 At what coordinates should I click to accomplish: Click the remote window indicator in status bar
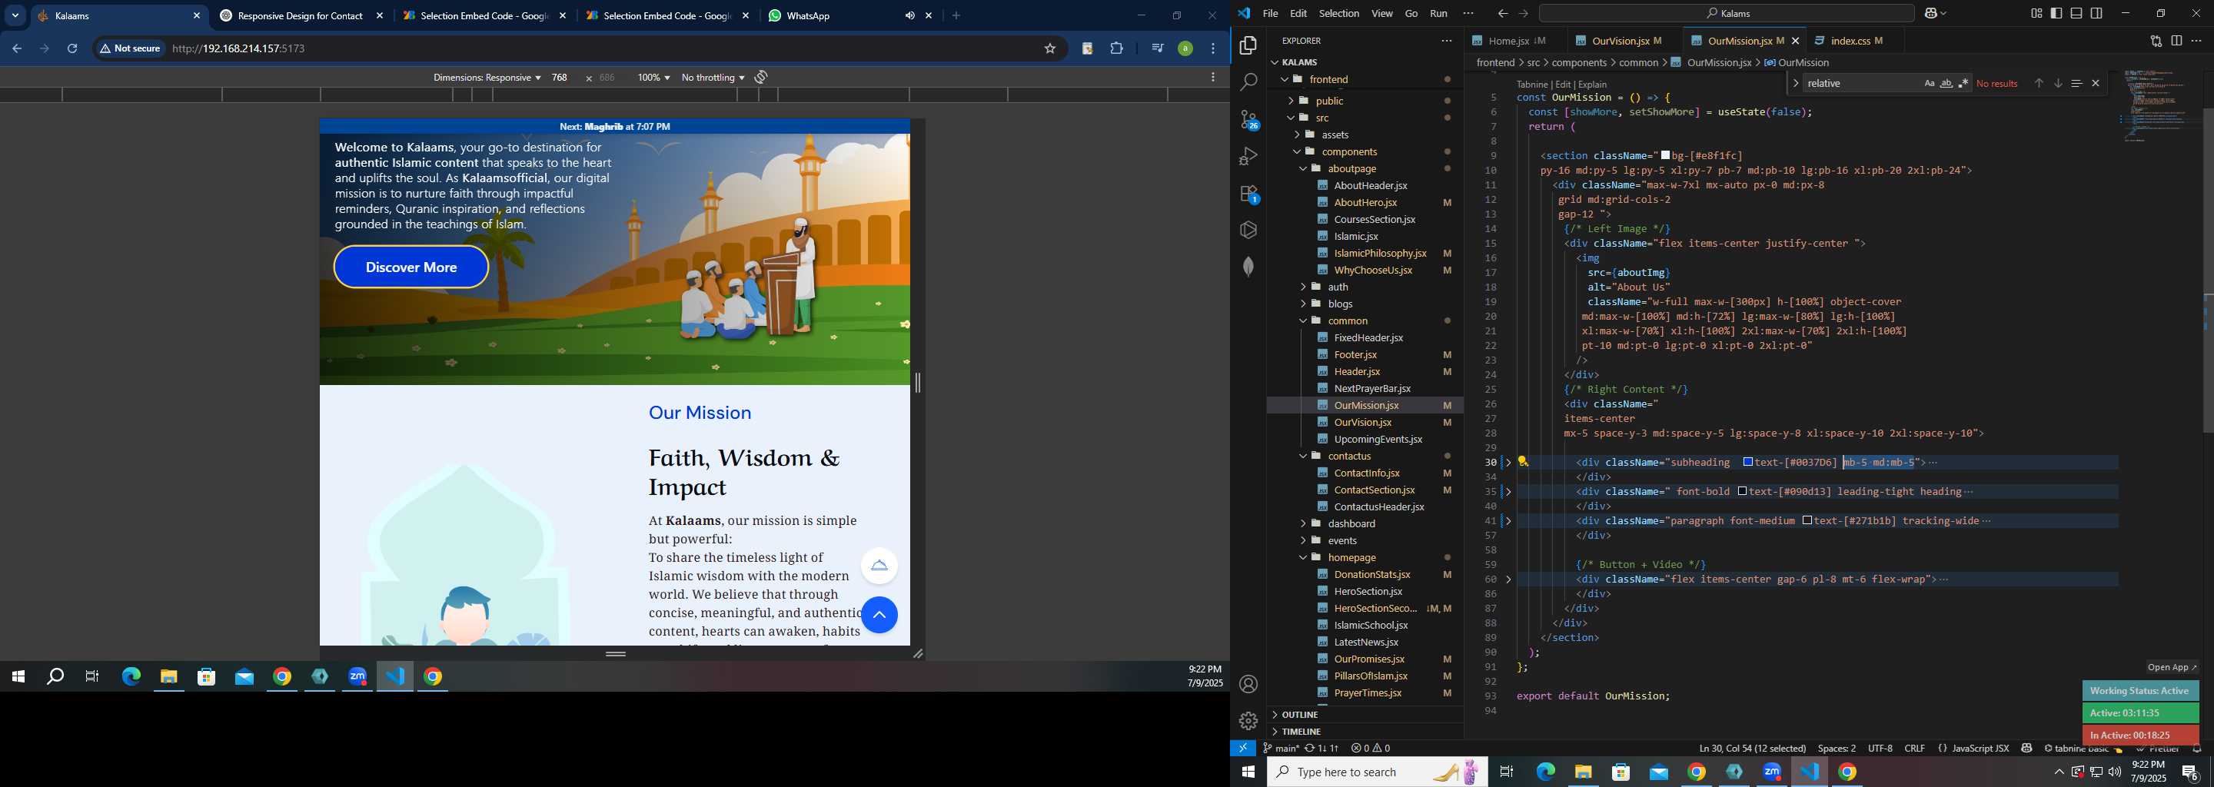[1243, 749]
